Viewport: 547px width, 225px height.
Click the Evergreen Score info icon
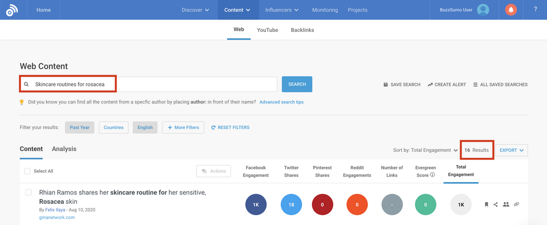432,174
